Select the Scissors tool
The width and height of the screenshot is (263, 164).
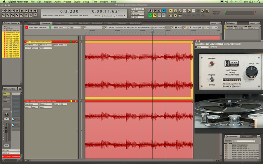(180, 15)
